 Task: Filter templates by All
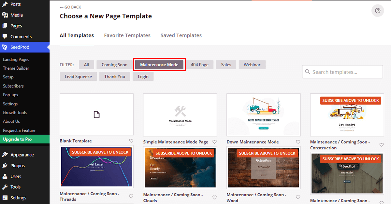[86, 65]
